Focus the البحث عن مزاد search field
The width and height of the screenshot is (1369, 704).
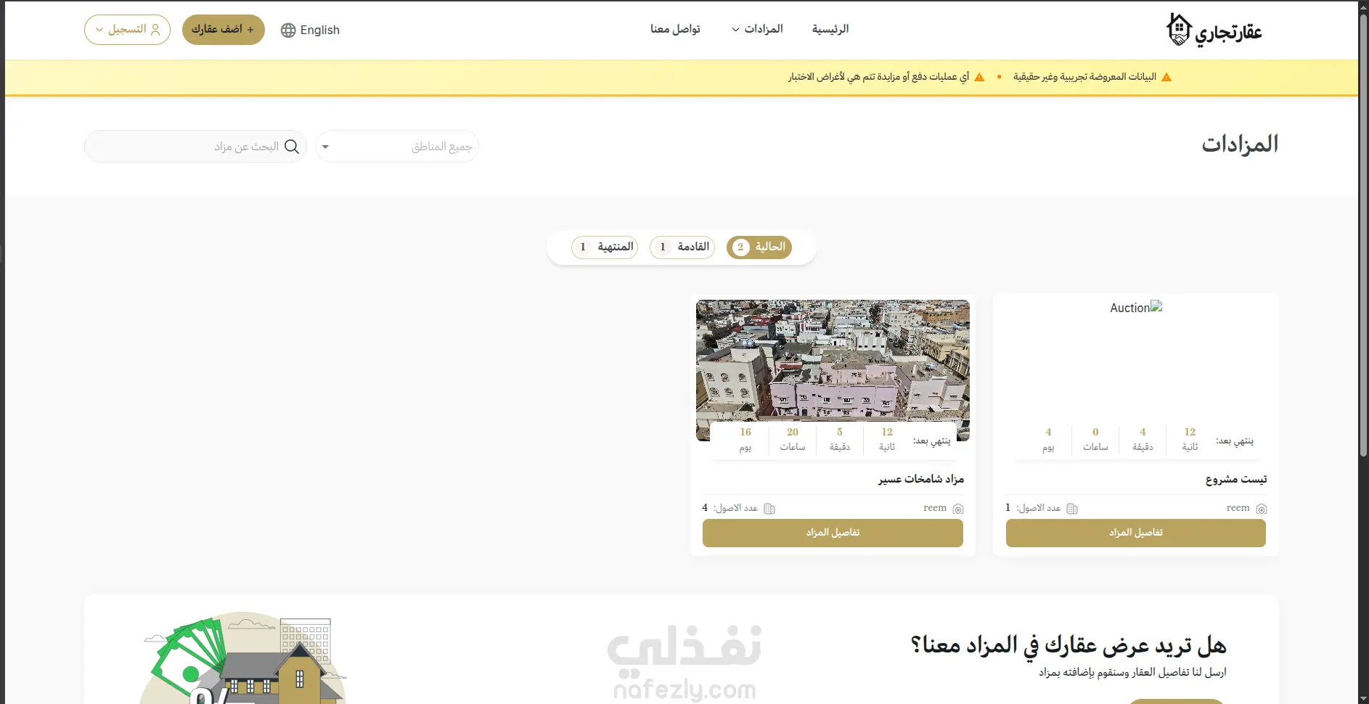[x=195, y=147]
